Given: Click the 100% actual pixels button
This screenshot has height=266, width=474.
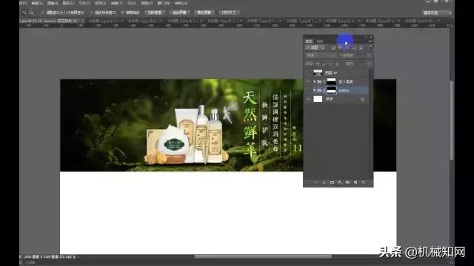Looking at the screenshot, I should (155, 13).
